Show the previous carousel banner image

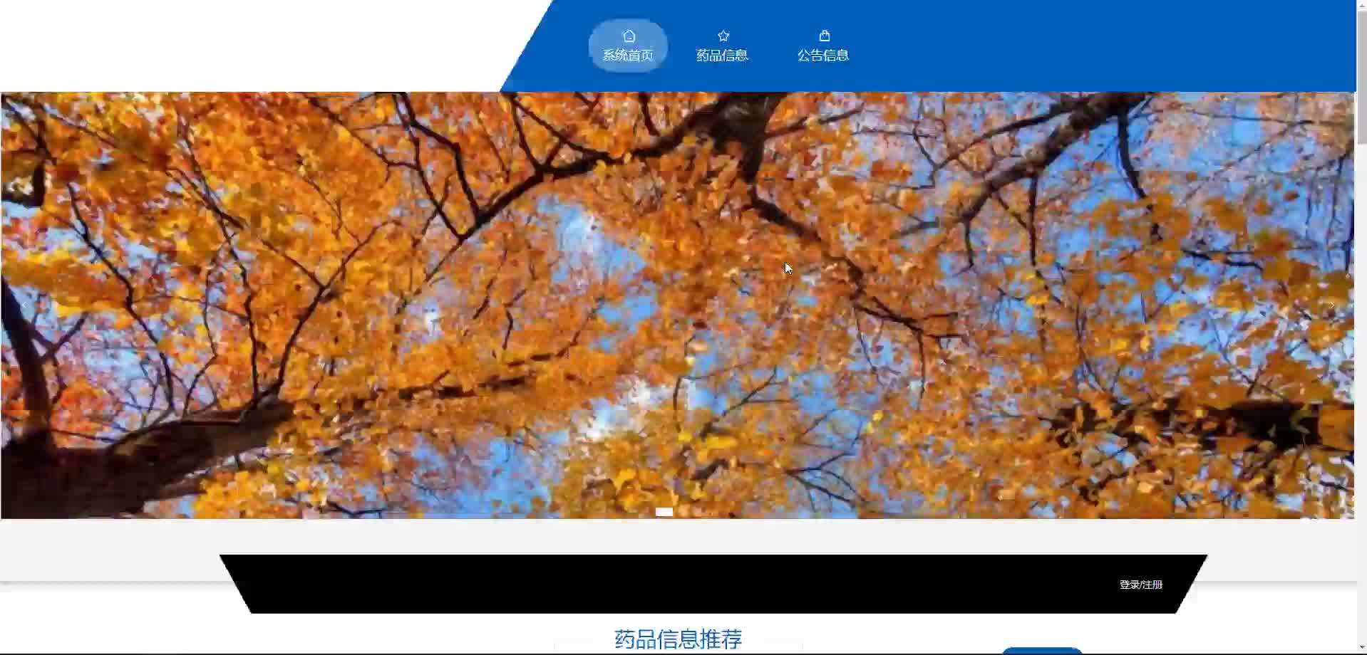[24, 305]
